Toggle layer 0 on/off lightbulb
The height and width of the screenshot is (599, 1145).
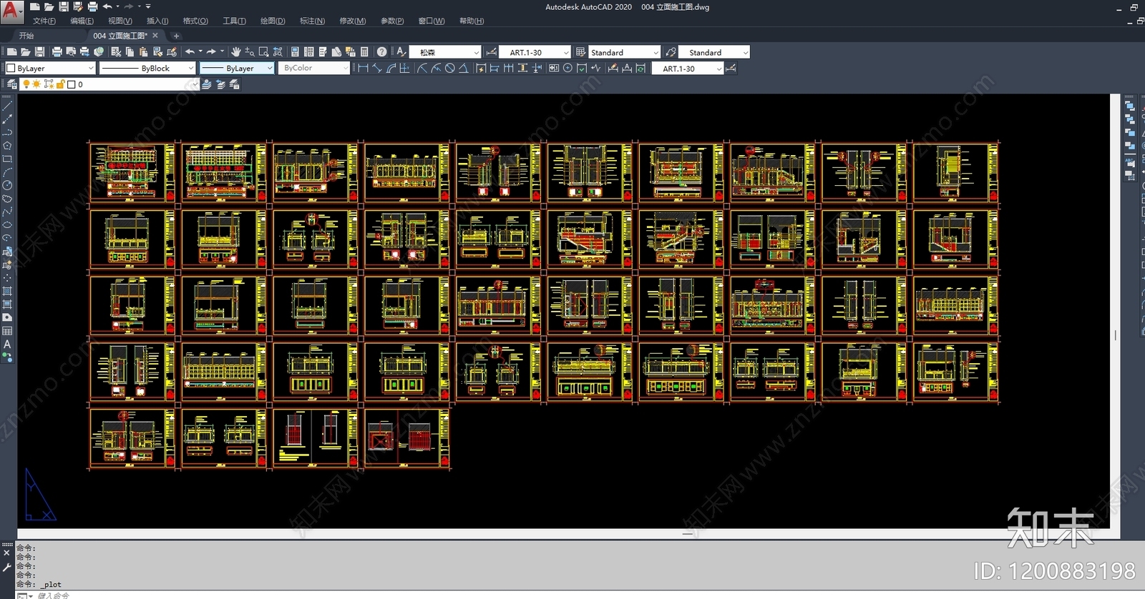tap(26, 84)
